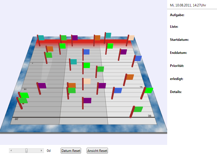This screenshot has height=156, width=217.
Task: Click the blue flag at the board's right edge
Action: [x=138, y=58]
